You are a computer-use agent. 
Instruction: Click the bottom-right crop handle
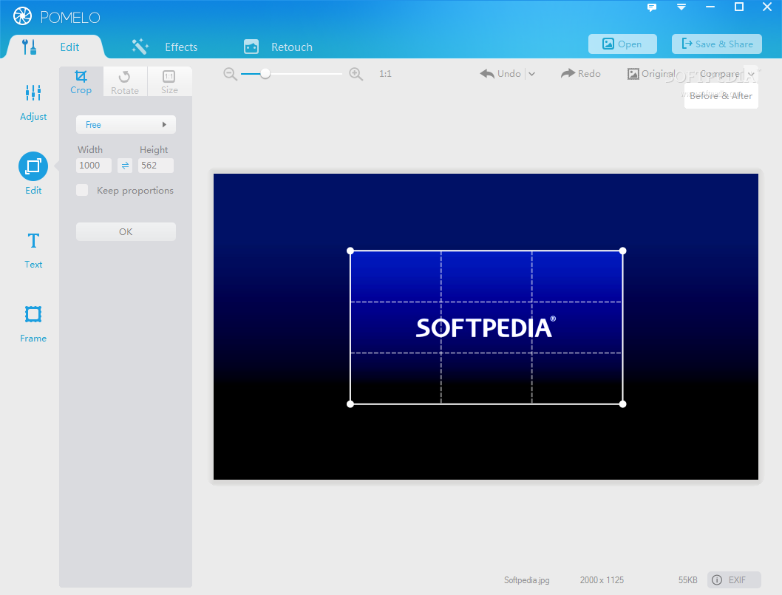point(622,404)
